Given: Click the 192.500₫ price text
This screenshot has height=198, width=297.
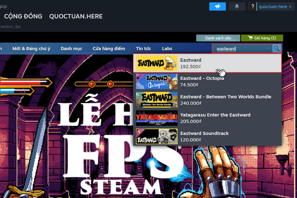Looking at the screenshot, I should (190, 67).
